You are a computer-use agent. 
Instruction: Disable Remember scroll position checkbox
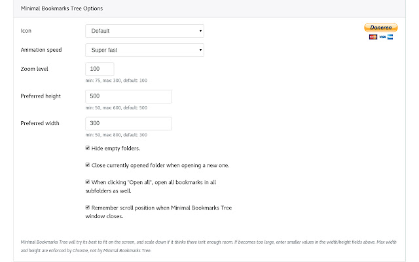(x=88, y=208)
